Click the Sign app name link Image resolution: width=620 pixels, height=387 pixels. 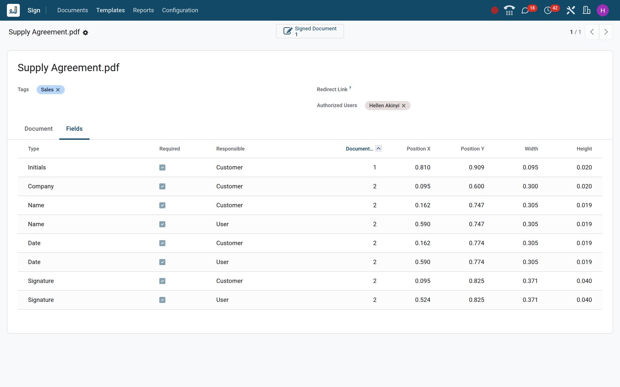click(34, 10)
